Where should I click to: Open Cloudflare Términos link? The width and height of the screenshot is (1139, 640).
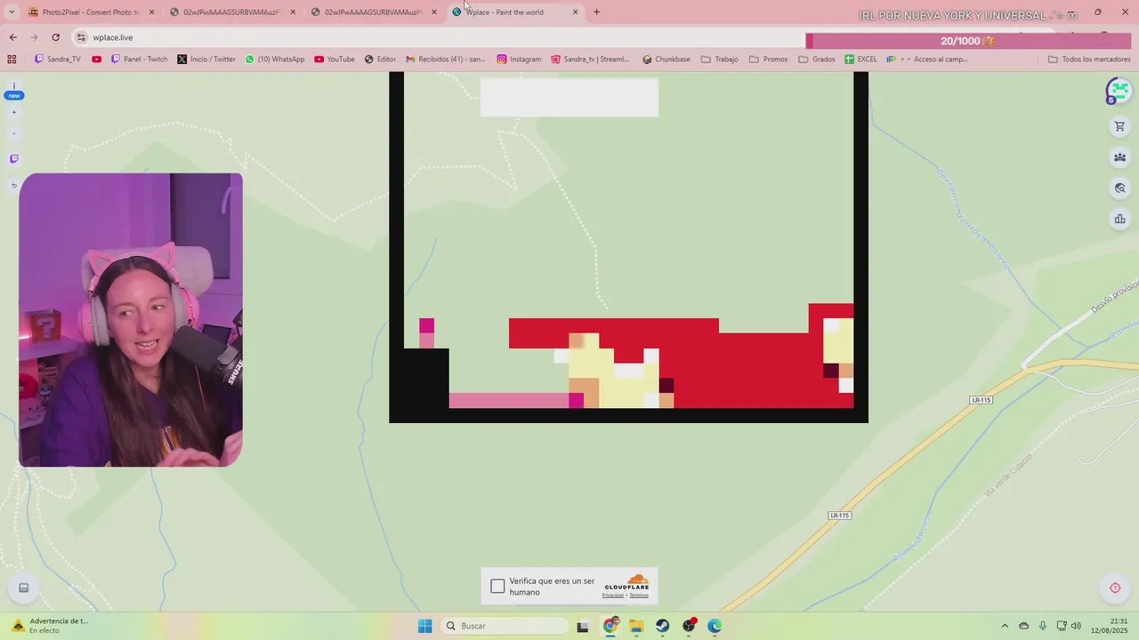(639, 596)
